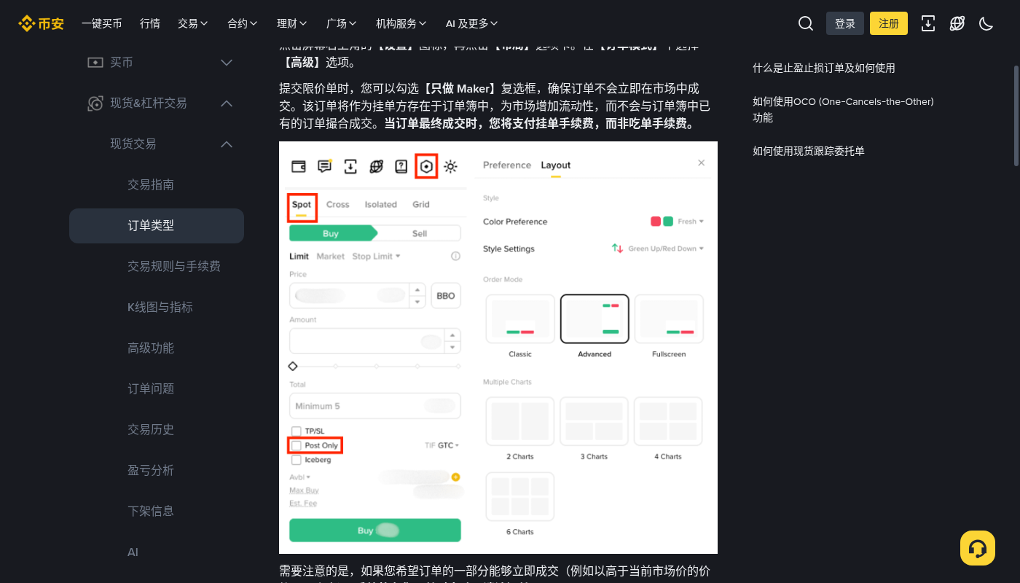Open 广场 in the top menu
Image resolution: width=1020 pixels, height=583 pixels.
tap(342, 23)
